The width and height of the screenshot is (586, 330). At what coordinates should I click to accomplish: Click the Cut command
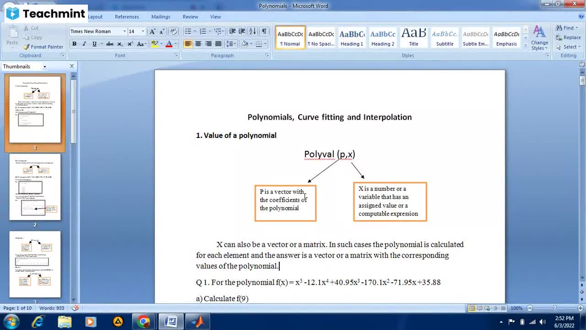point(31,28)
